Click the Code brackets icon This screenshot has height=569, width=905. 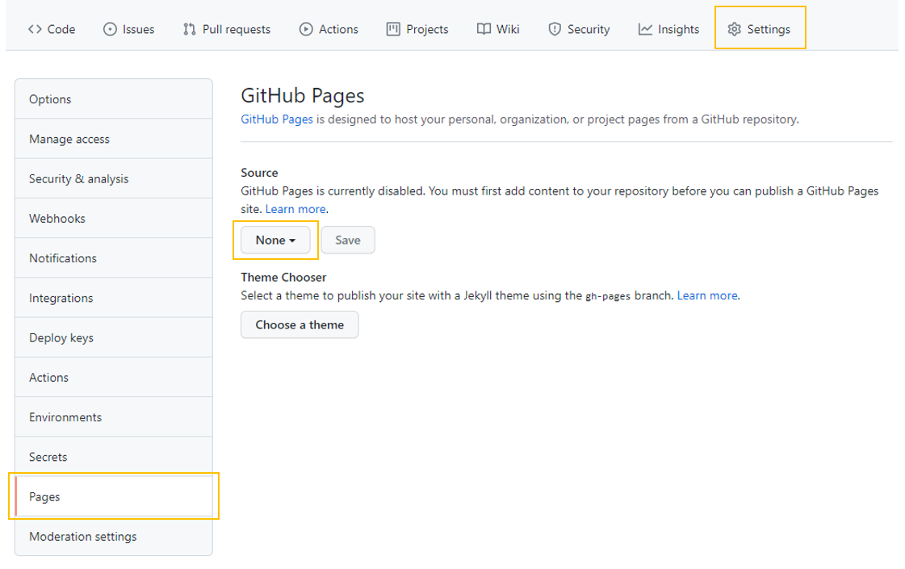click(35, 29)
